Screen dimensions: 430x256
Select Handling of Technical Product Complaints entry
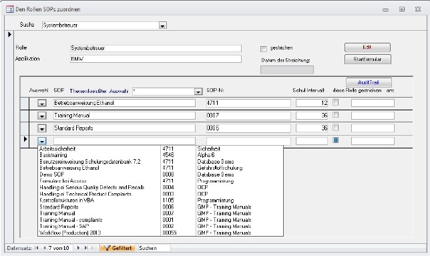[x=160, y=194]
